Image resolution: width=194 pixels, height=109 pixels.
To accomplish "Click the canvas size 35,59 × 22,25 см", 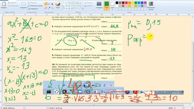I will point(55,108).
